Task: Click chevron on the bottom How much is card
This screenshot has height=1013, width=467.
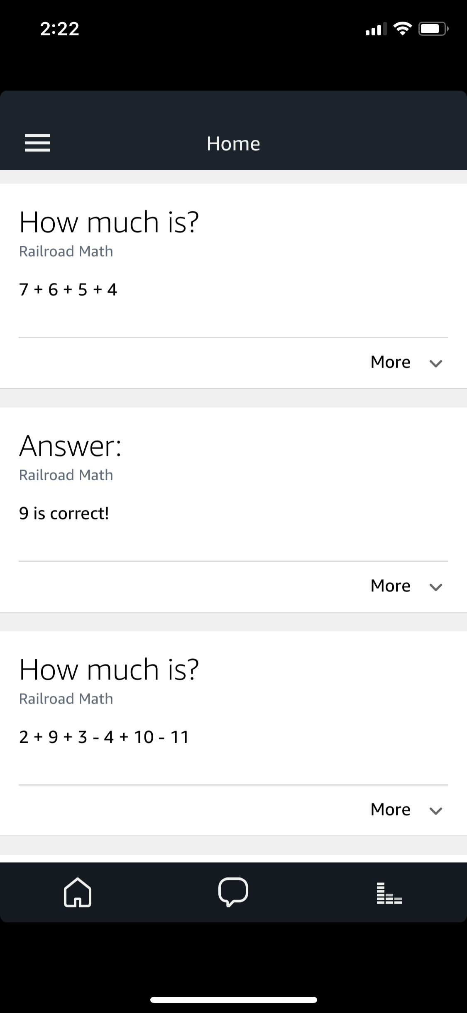Action: [x=435, y=811]
